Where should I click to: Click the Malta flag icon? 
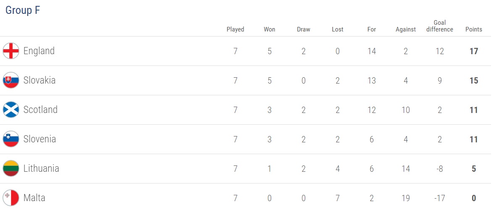click(x=11, y=198)
